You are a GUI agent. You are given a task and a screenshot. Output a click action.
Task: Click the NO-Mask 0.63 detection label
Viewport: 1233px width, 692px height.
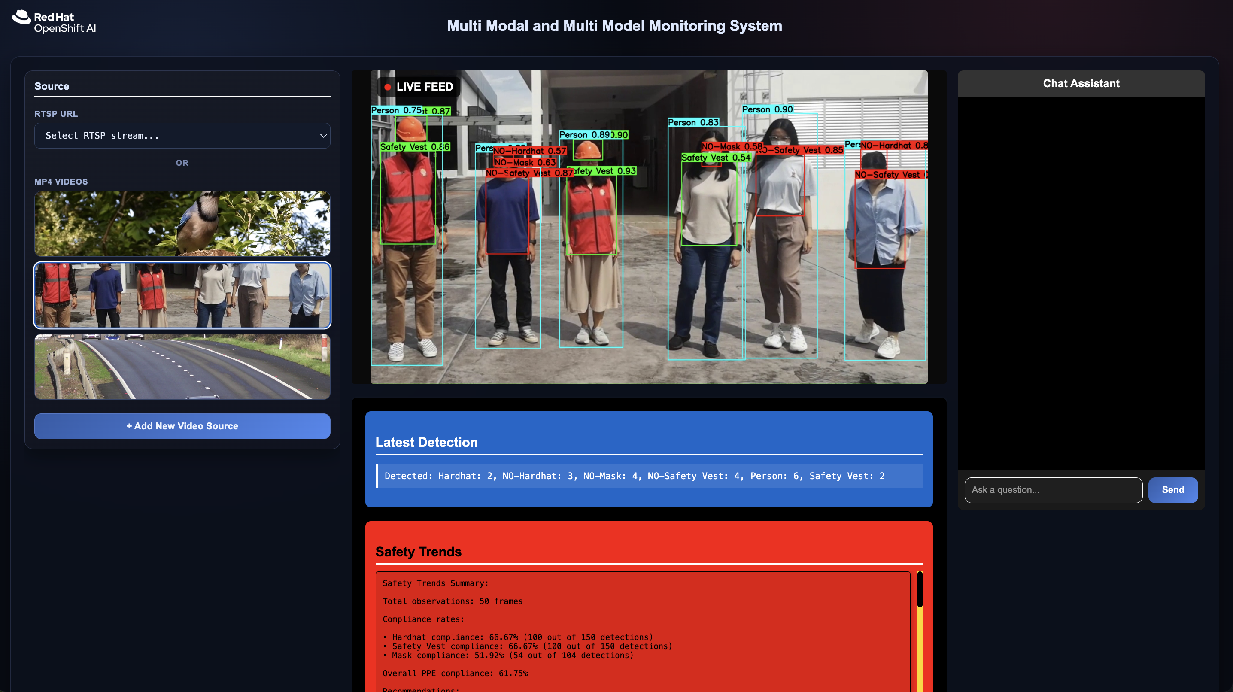[x=525, y=162]
